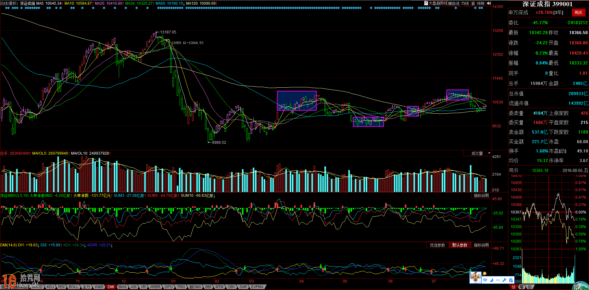Image resolution: width=589 pixels, height=290 pixels.
Task: Click the collapse-panel arrow icon at top right
Action: 489,3
